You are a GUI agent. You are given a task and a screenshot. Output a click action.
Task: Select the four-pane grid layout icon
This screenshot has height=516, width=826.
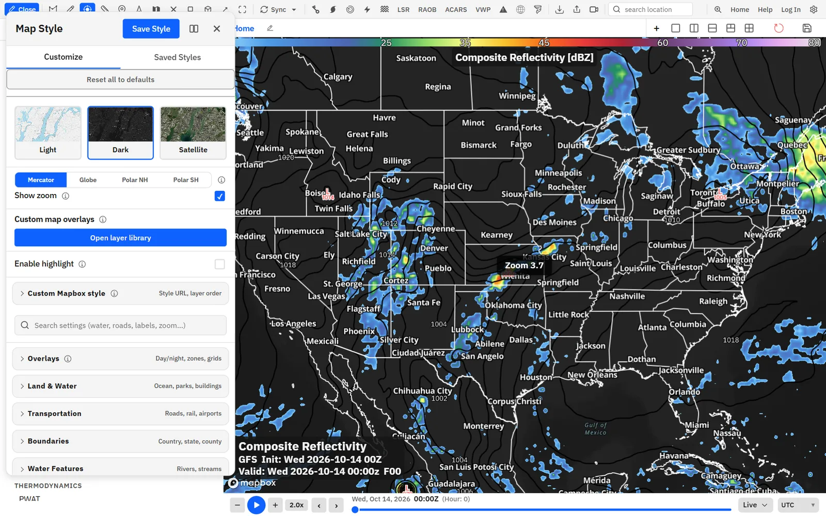tap(749, 28)
